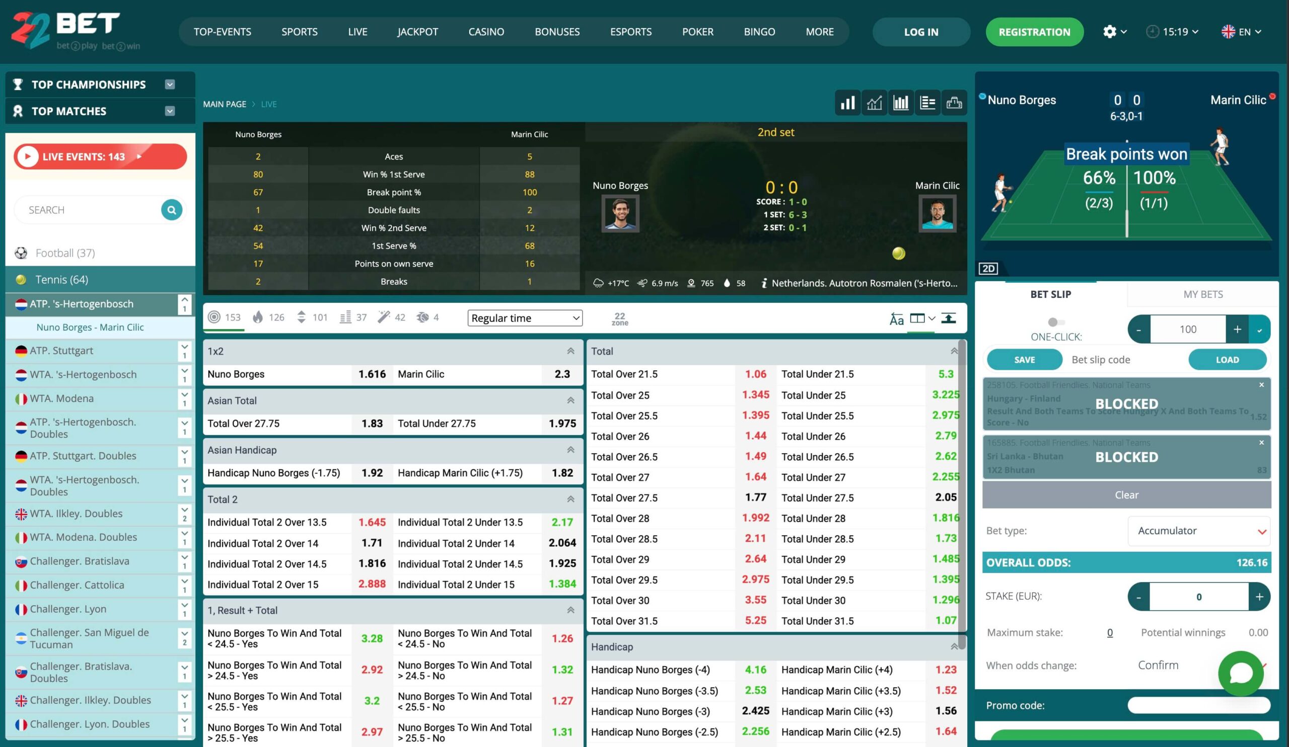Click the LOAD bet slip button
The height and width of the screenshot is (747, 1289).
tap(1228, 360)
